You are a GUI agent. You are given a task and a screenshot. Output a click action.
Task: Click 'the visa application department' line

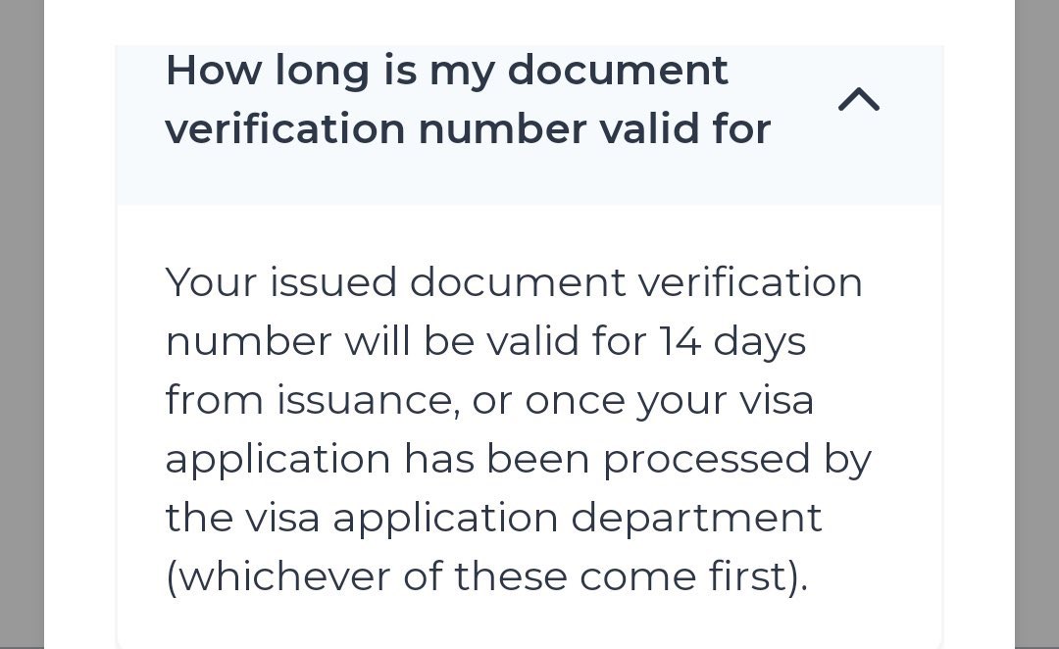(493, 518)
